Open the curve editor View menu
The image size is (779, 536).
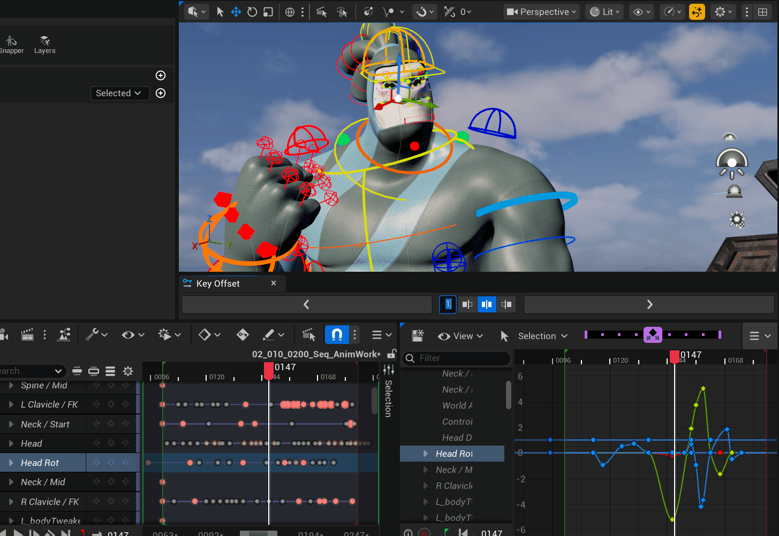460,336
